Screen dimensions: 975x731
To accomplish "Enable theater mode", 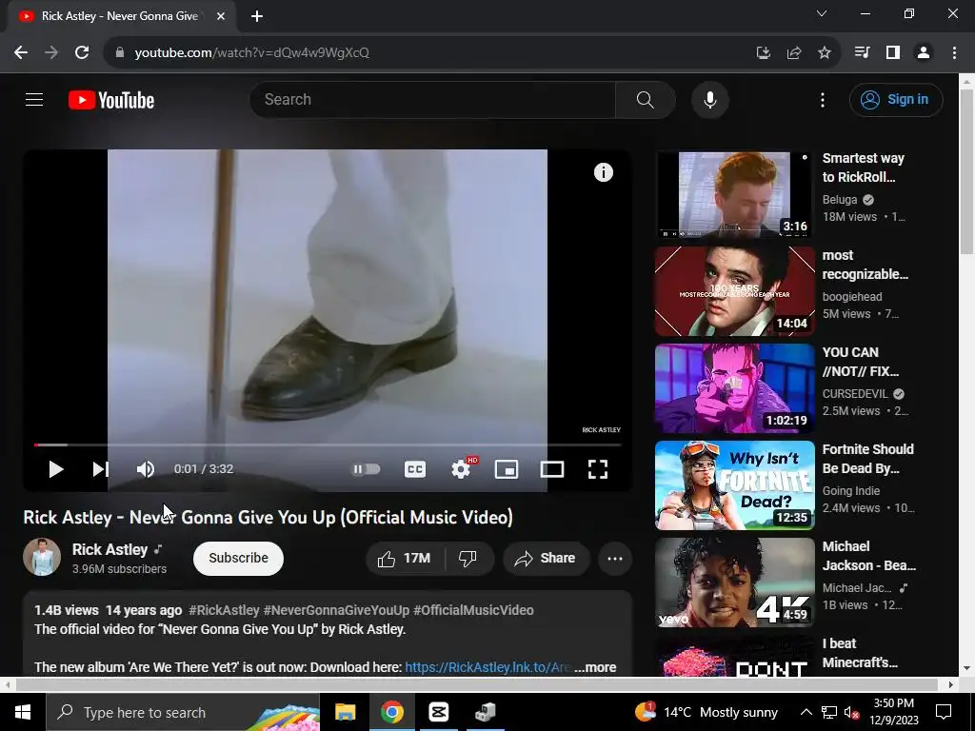I will (x=552, y=469).
